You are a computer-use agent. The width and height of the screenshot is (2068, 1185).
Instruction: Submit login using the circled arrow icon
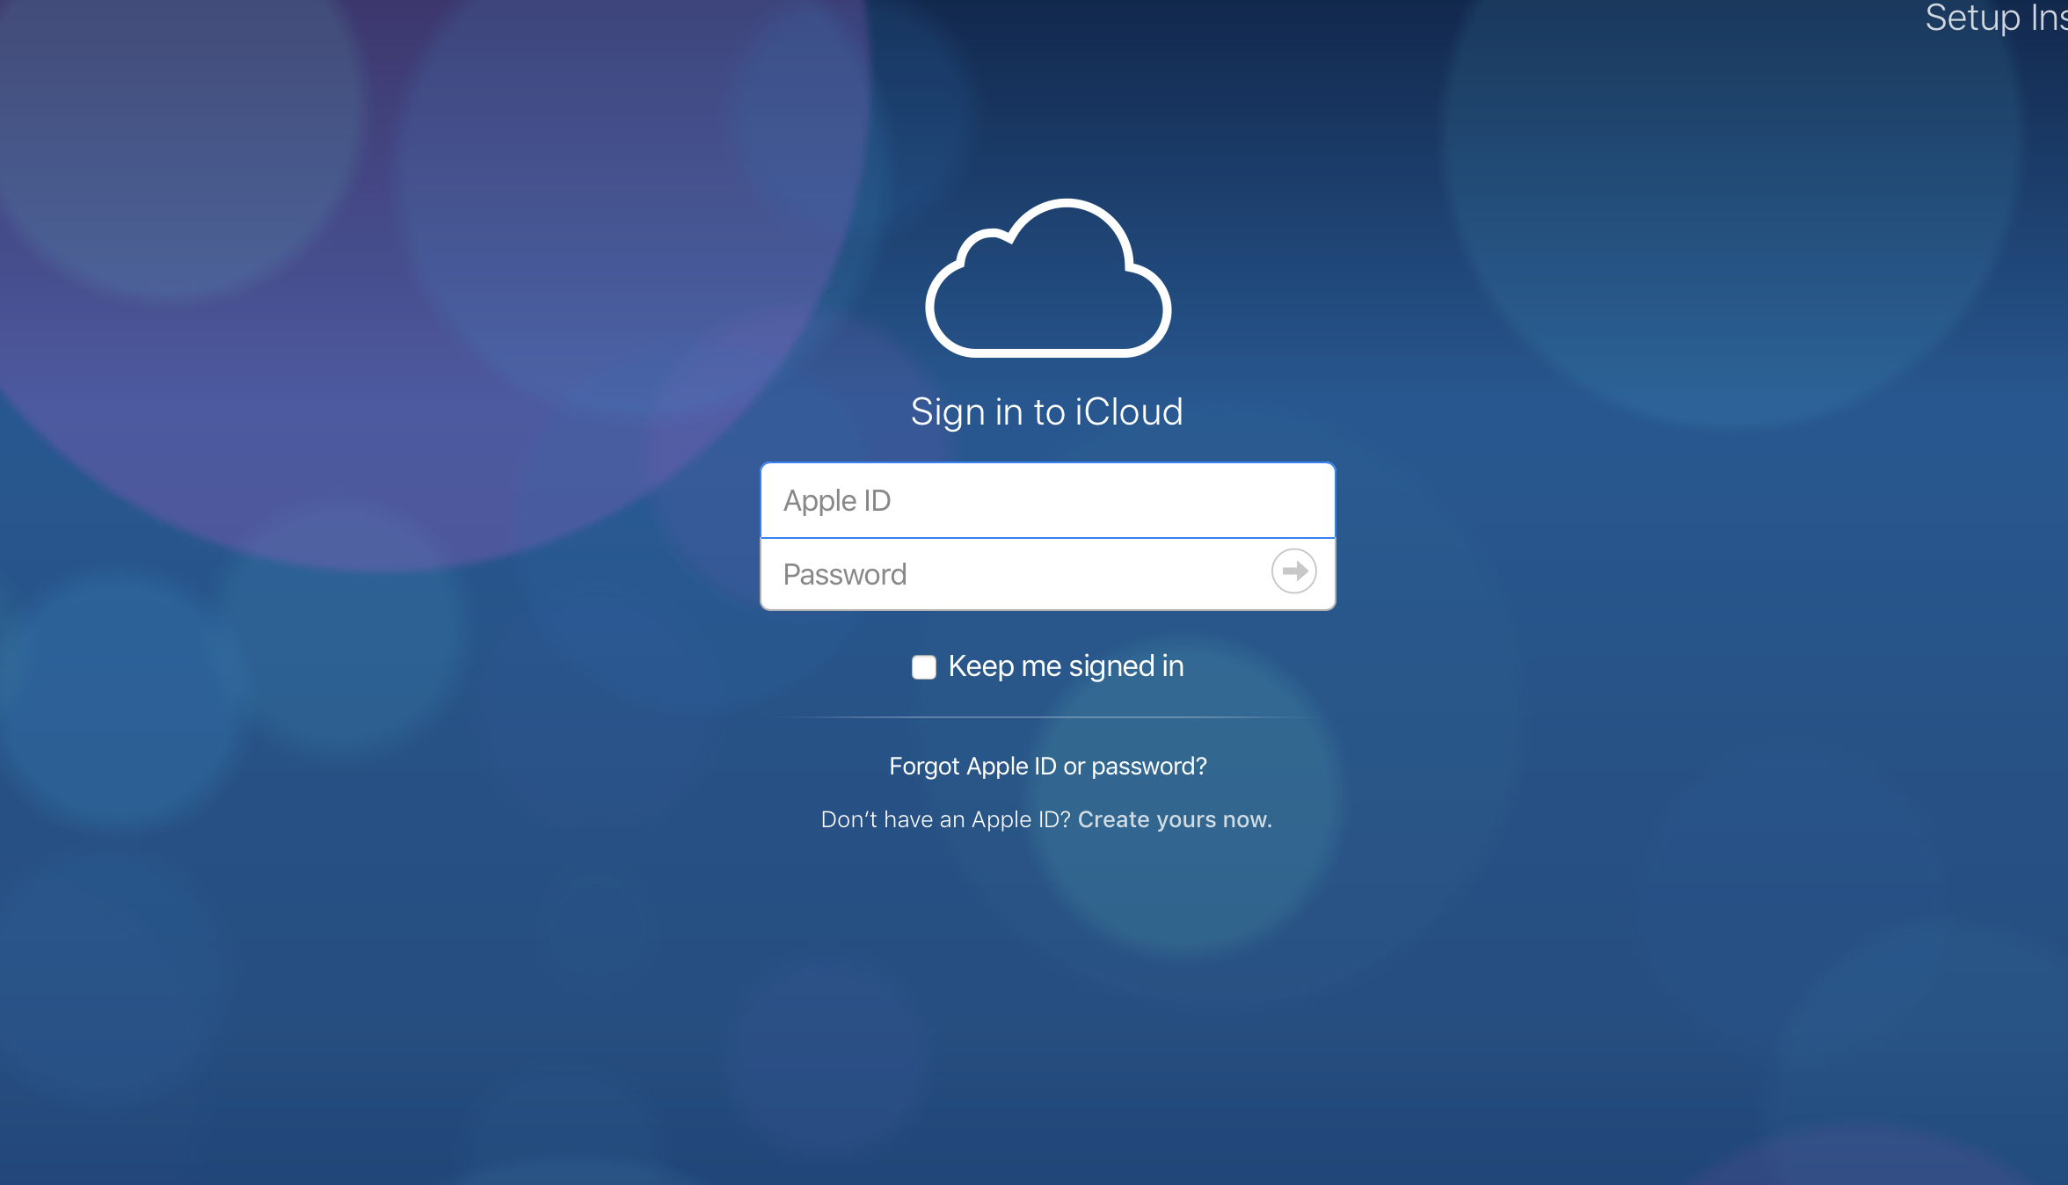tap(1293, 571)
